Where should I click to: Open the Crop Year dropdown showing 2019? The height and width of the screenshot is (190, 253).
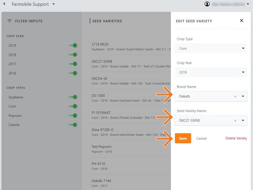pos(211,72)
